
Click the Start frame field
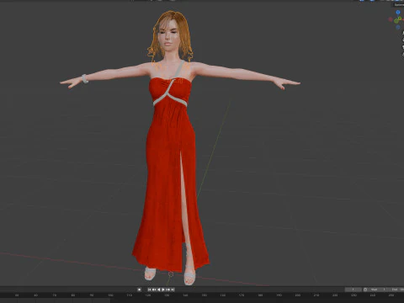[378, 290]
